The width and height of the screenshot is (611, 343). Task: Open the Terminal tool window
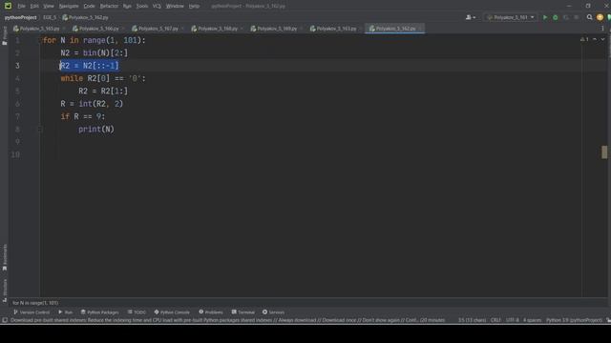(243, 313)
